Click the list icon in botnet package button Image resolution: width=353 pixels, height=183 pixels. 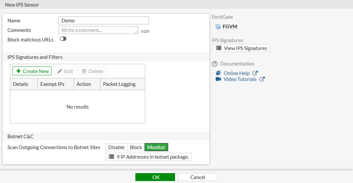111,157
